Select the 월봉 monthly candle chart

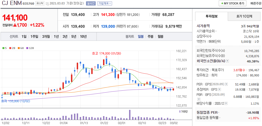coord(160,36)
